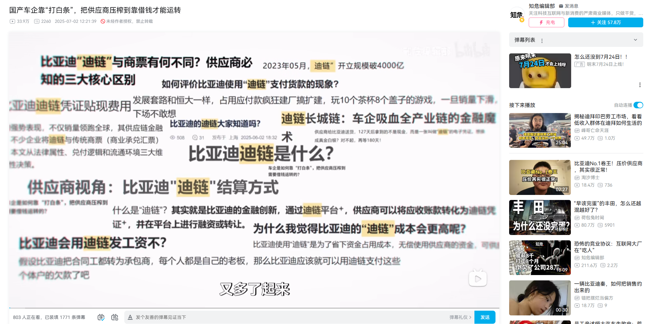Open danmaku font style options (A icon)
The width and height of the screenshot is (648, 324).
pyautogui.click(x=130, y=317)
